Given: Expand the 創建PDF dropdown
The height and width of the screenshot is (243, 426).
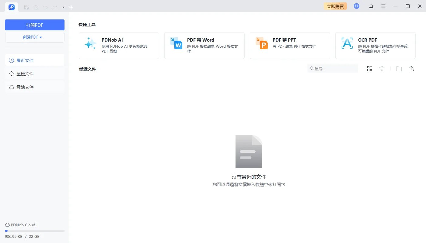Looking at the screenshot, I should 34,37.
